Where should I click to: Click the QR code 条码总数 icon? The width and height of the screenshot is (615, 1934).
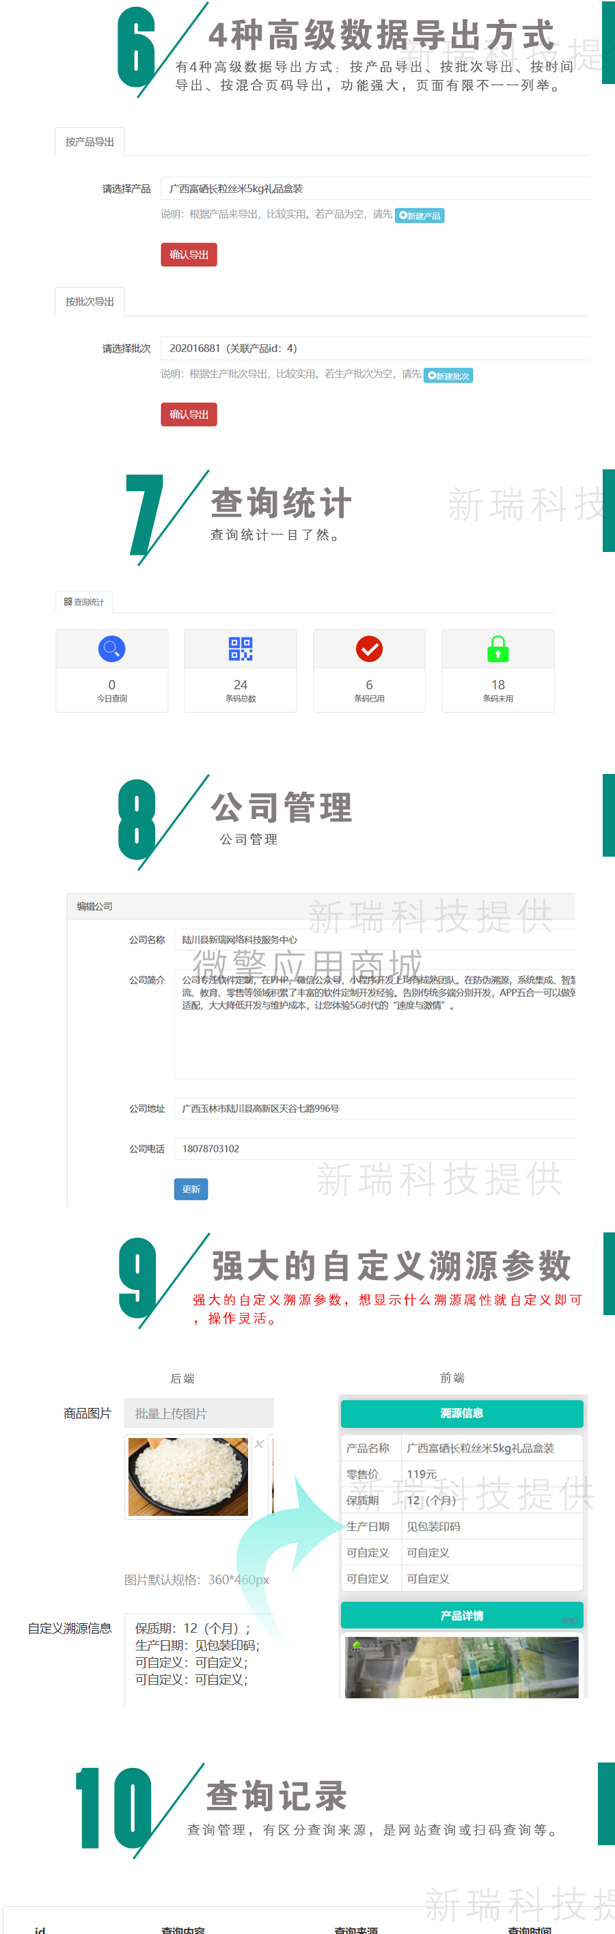click(x=241, y=649)
